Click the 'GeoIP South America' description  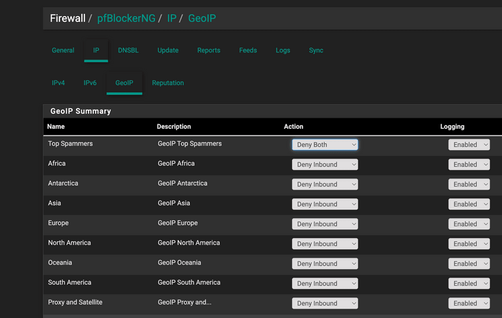(x=189, y=283)
